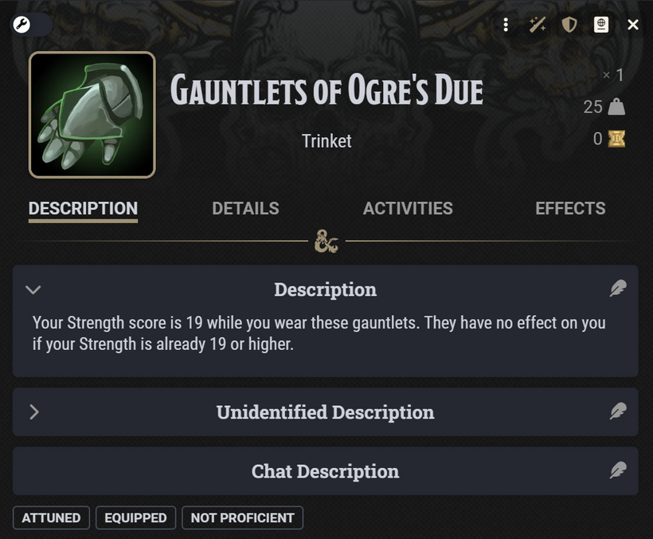Click the item name title
Screen dimensions: 653x539
(x=326, y=91)
